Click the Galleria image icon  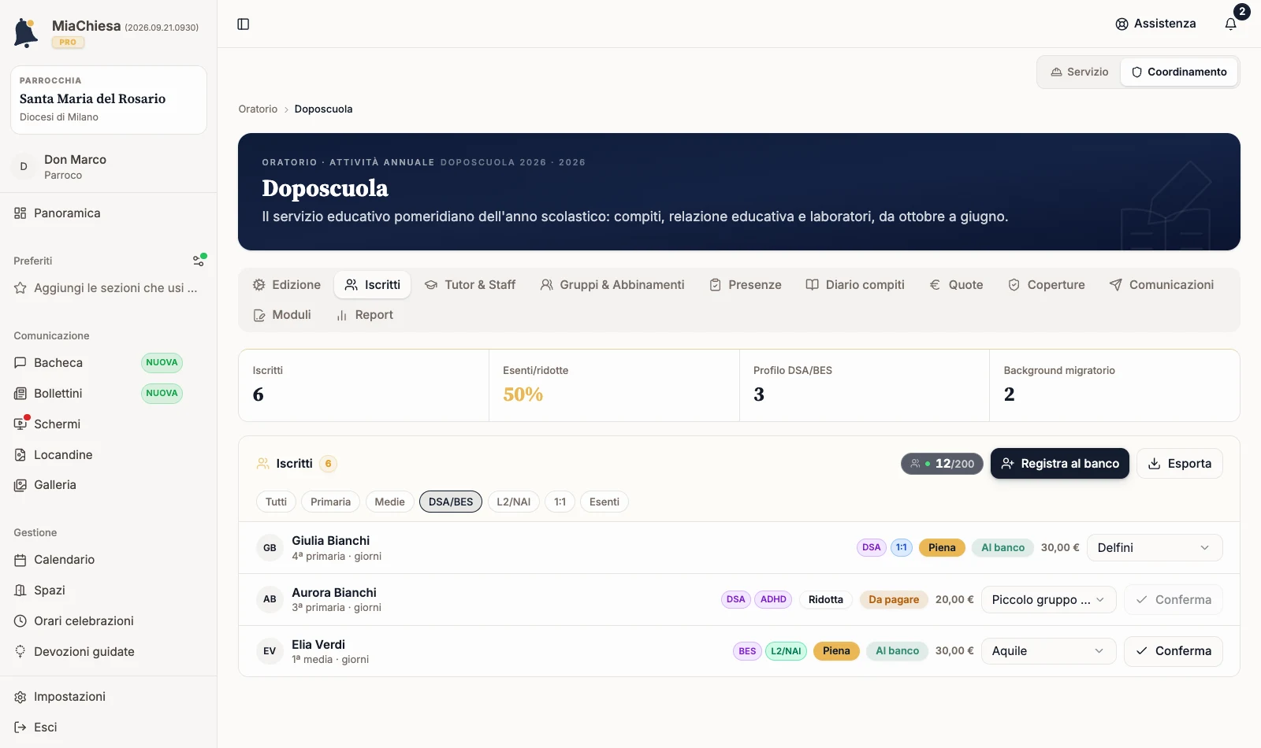coord(20,485)
